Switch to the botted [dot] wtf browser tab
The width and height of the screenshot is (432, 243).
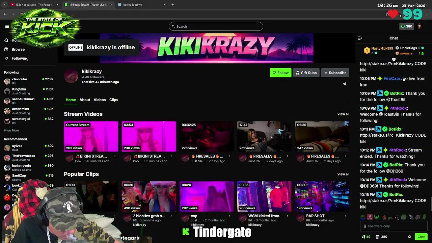[x=142, y=5]
